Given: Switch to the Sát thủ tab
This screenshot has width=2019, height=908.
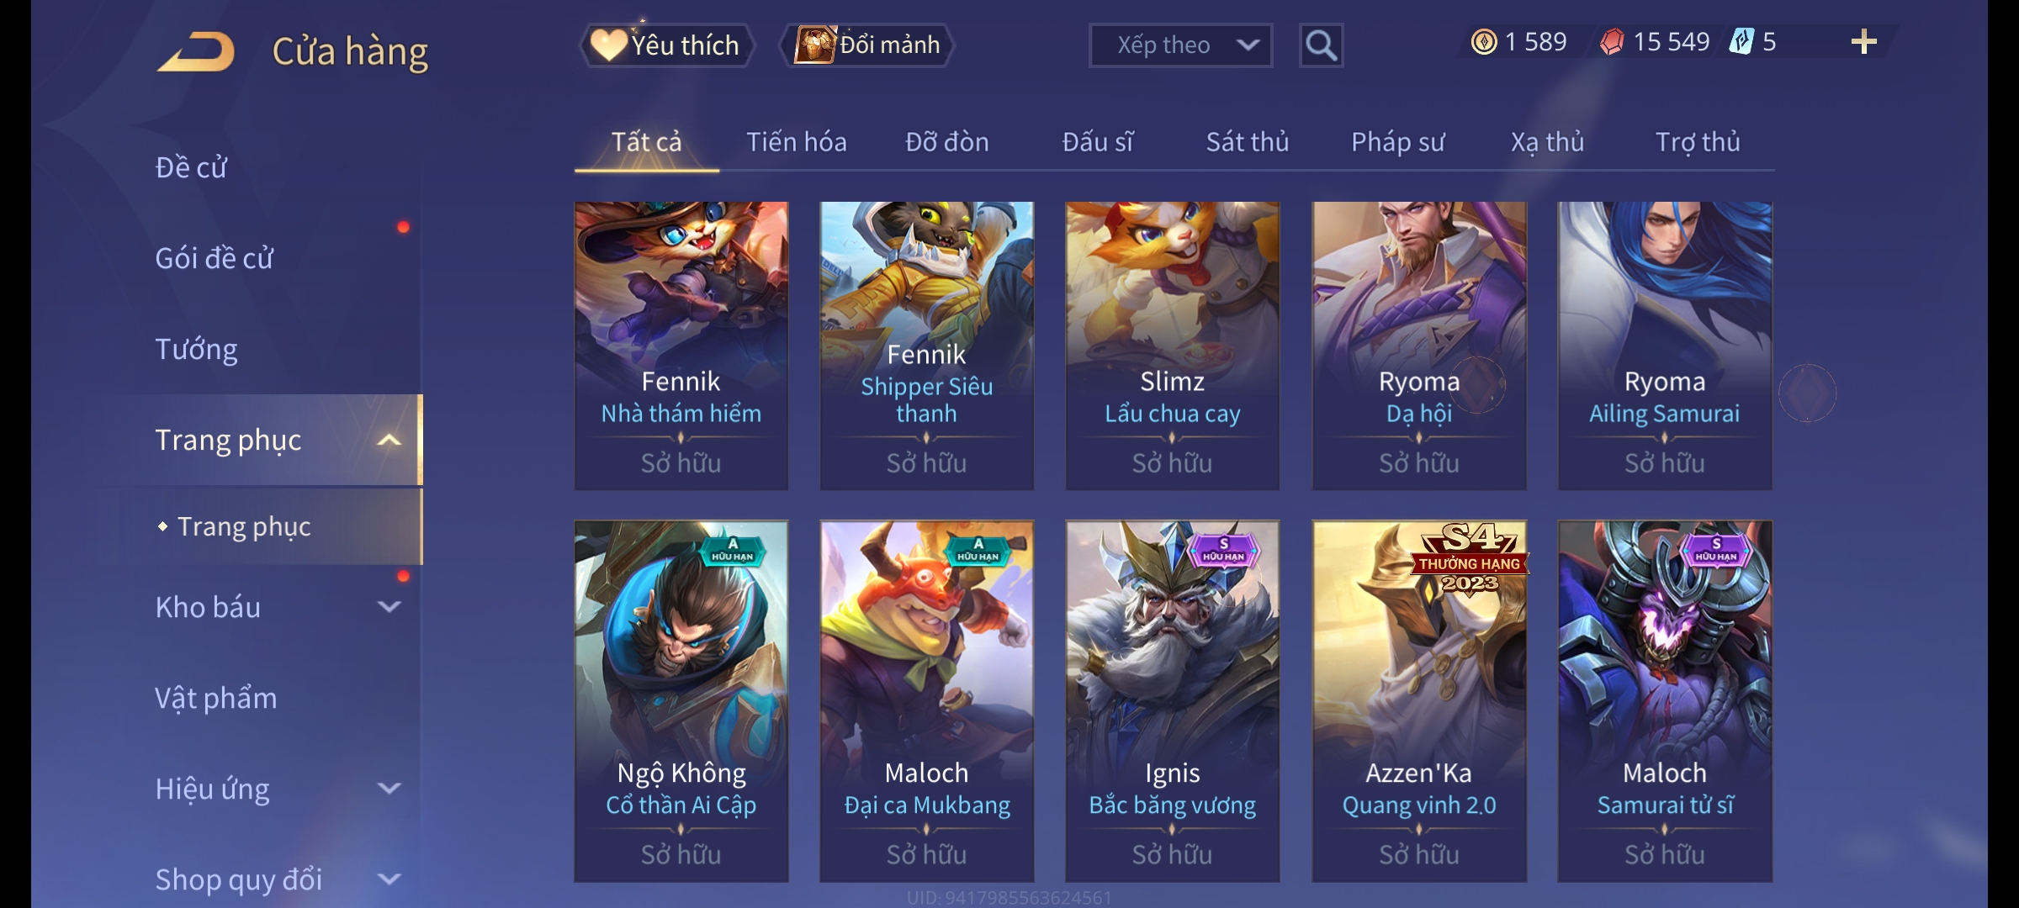Looking at the screenshot, I should coord(1247,142).
